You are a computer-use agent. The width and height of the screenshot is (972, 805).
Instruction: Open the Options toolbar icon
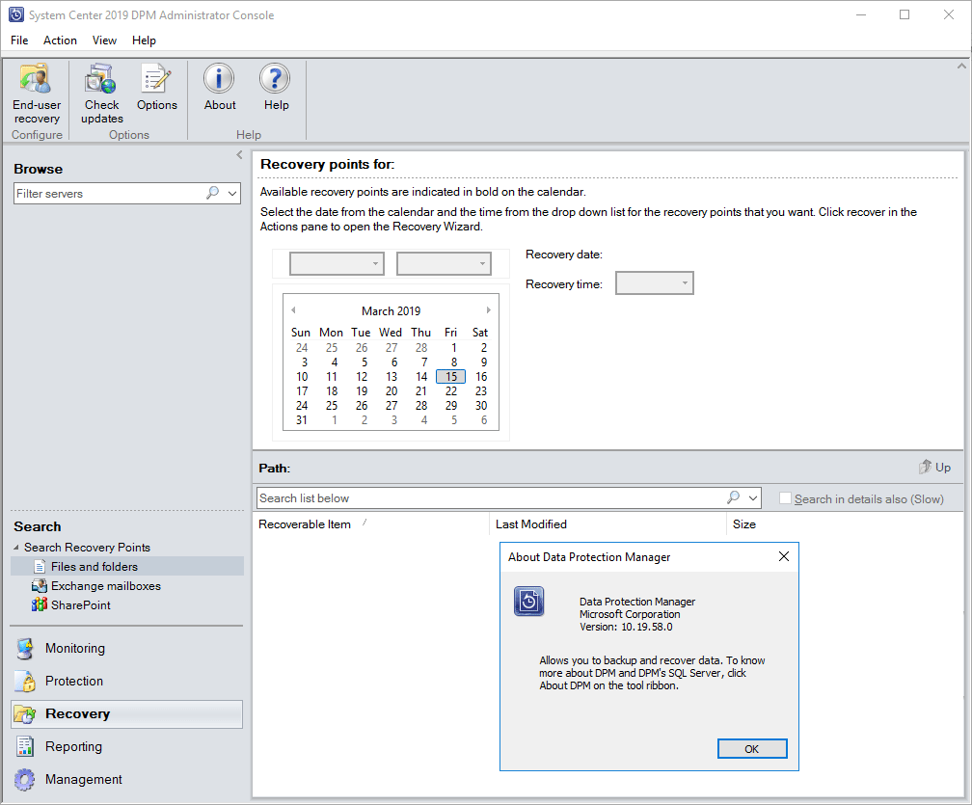(x=157, y=79)
